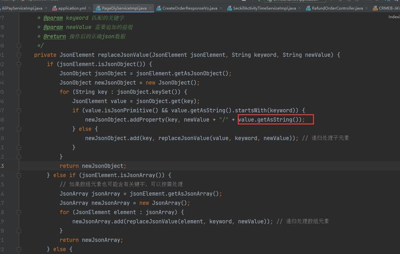This screenshot has width=400, height=254.
Task: Select the PageDiyServiceImpl.java tab
Action: (124, 8)
